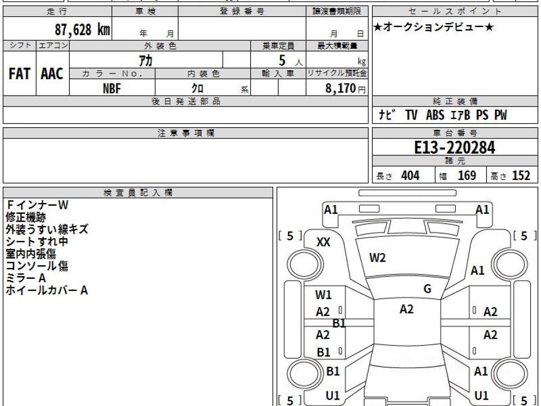Select the XX mark on car diagram
541x406 pixels.
coord(323,242)
